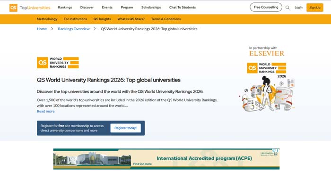Viewport: 331px width, 171px height.
Task: Click the ad info icon on banner
Action: tap(274, 150)
